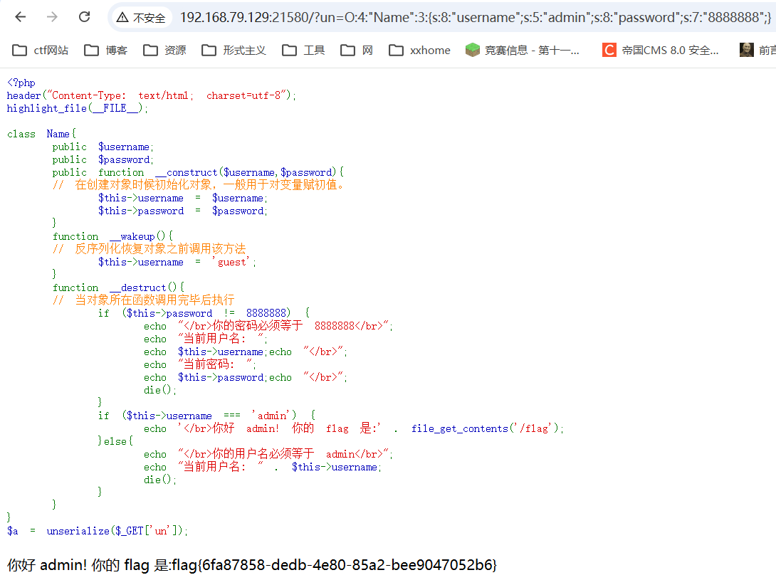Screen dimensions: 776x580
Task: Click the browser back arrow
Action: [21, 17]
